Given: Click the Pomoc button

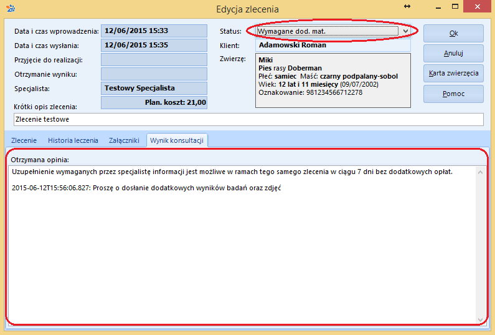Looking at the screenshot, I should (453, 94).
